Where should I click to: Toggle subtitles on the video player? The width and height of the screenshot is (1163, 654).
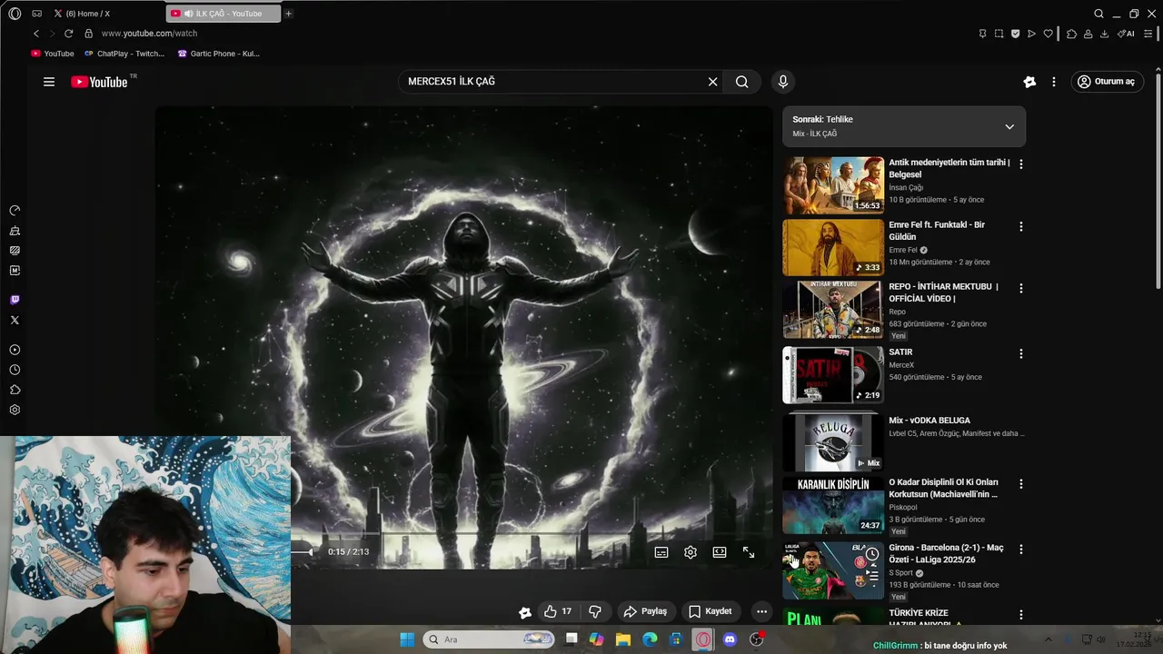point(661,552)
